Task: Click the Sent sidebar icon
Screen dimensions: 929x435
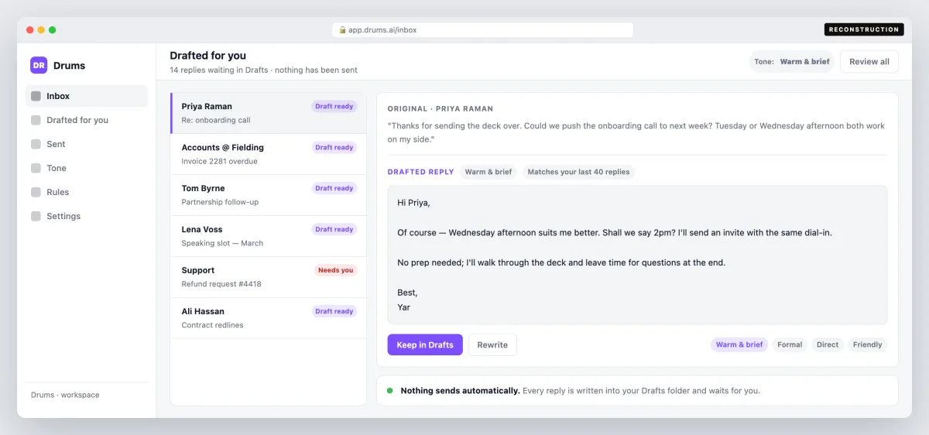Action: click(x=36, y=144)
